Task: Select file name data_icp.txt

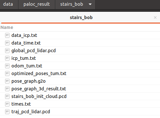Action: tap(24, 35)
